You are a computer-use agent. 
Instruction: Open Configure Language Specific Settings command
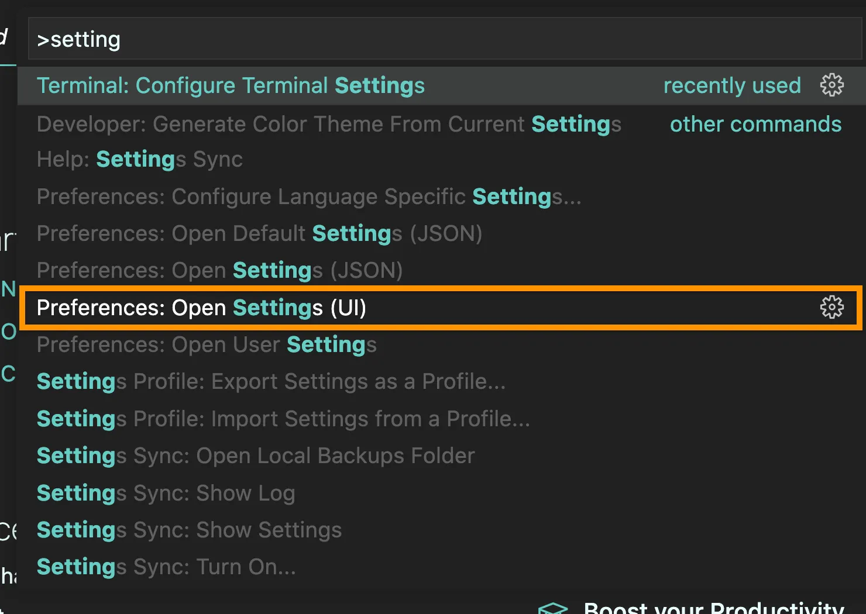click(309, 197)
